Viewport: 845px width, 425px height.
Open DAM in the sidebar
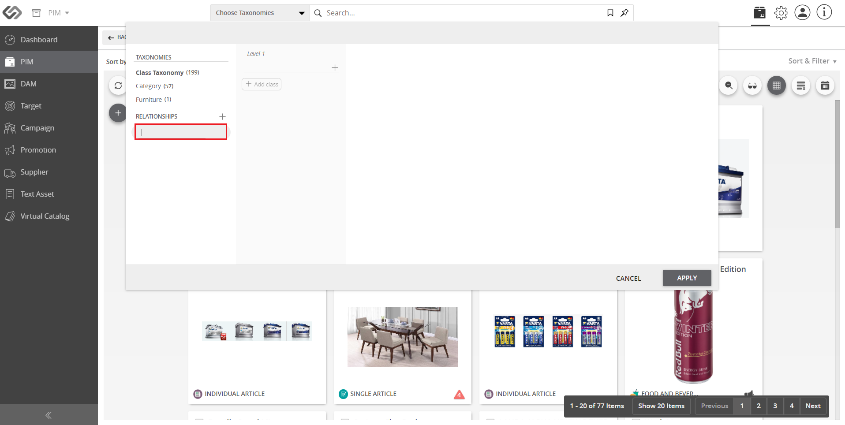click(x=49, y=84)
